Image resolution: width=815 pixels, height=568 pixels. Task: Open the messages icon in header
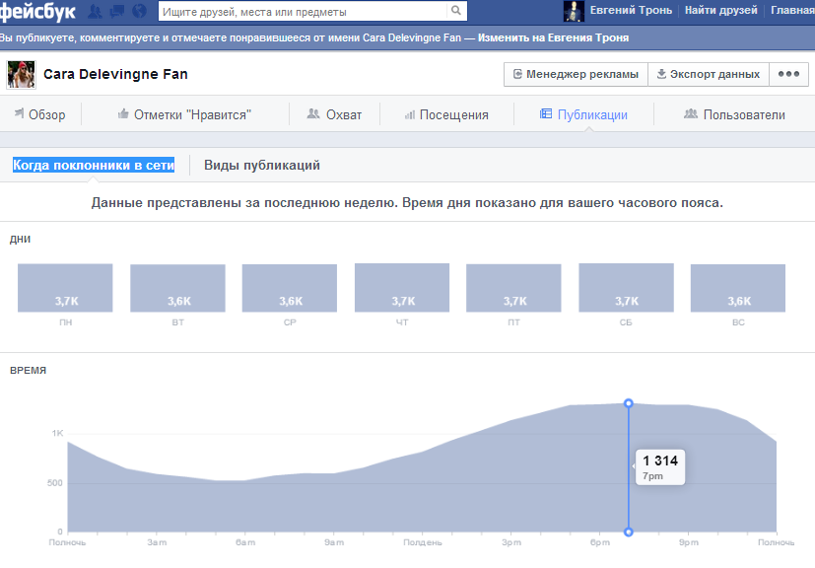(x=117, y=11)
